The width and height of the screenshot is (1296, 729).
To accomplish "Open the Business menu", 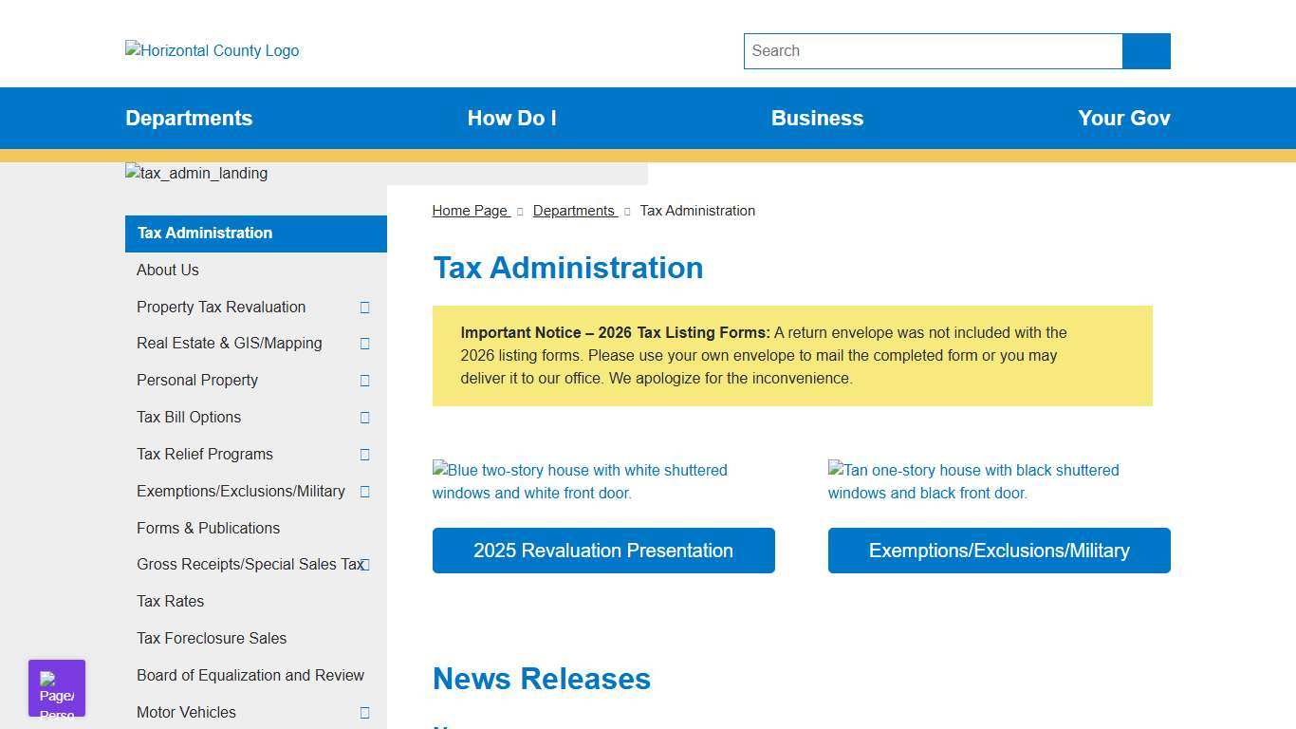I will (x=817, y=118).
